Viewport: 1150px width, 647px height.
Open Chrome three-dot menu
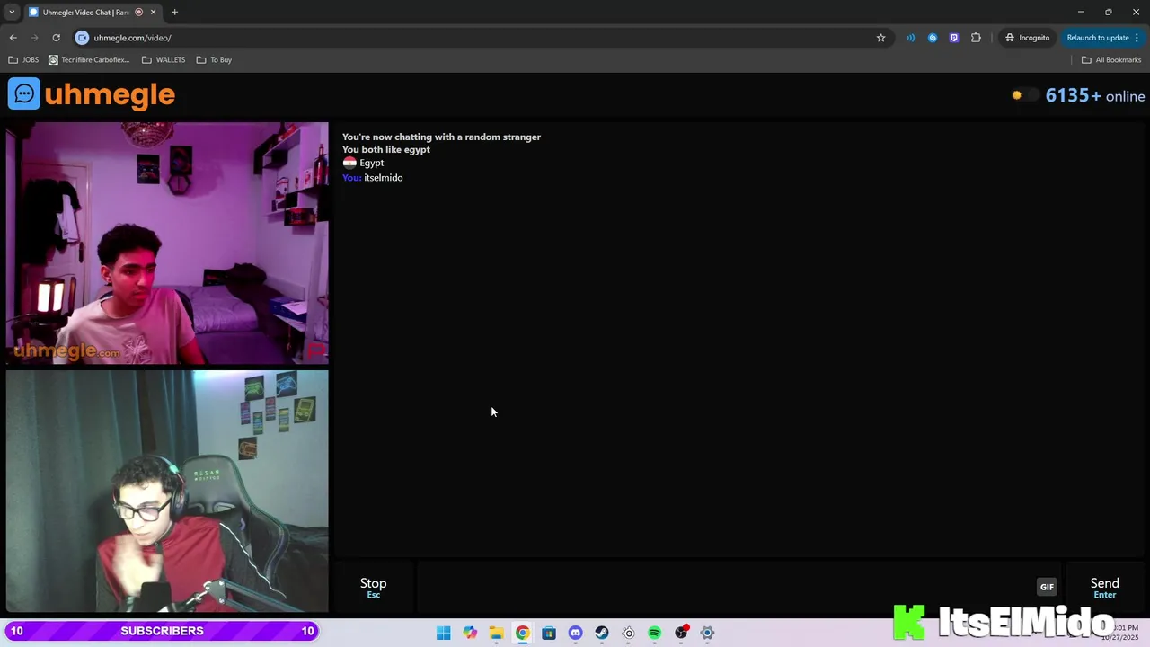1137,38
